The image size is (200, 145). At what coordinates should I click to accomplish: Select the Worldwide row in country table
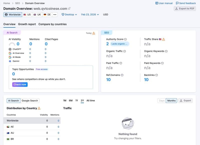(32, 121)
